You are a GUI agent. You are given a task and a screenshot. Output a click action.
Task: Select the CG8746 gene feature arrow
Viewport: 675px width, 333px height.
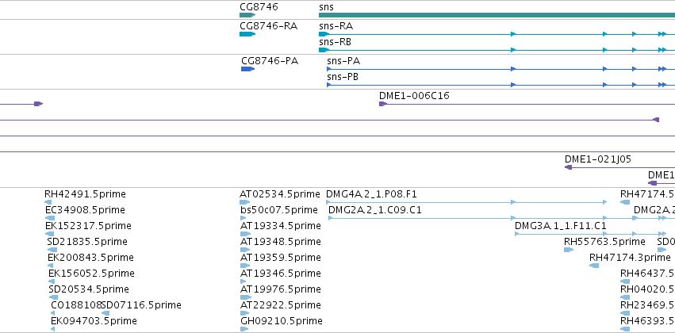click(247, 15)
